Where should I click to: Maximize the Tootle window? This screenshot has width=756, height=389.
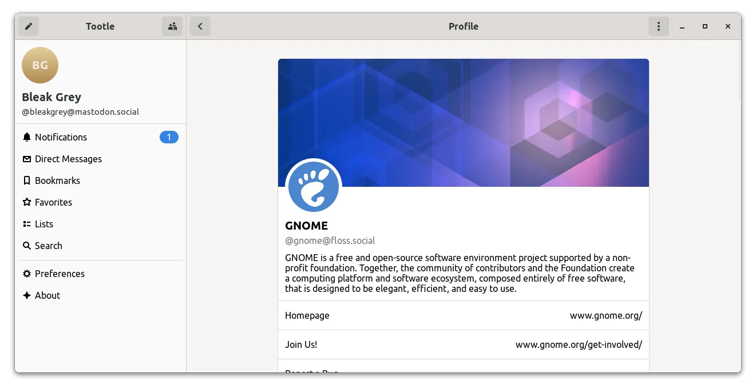705,26
